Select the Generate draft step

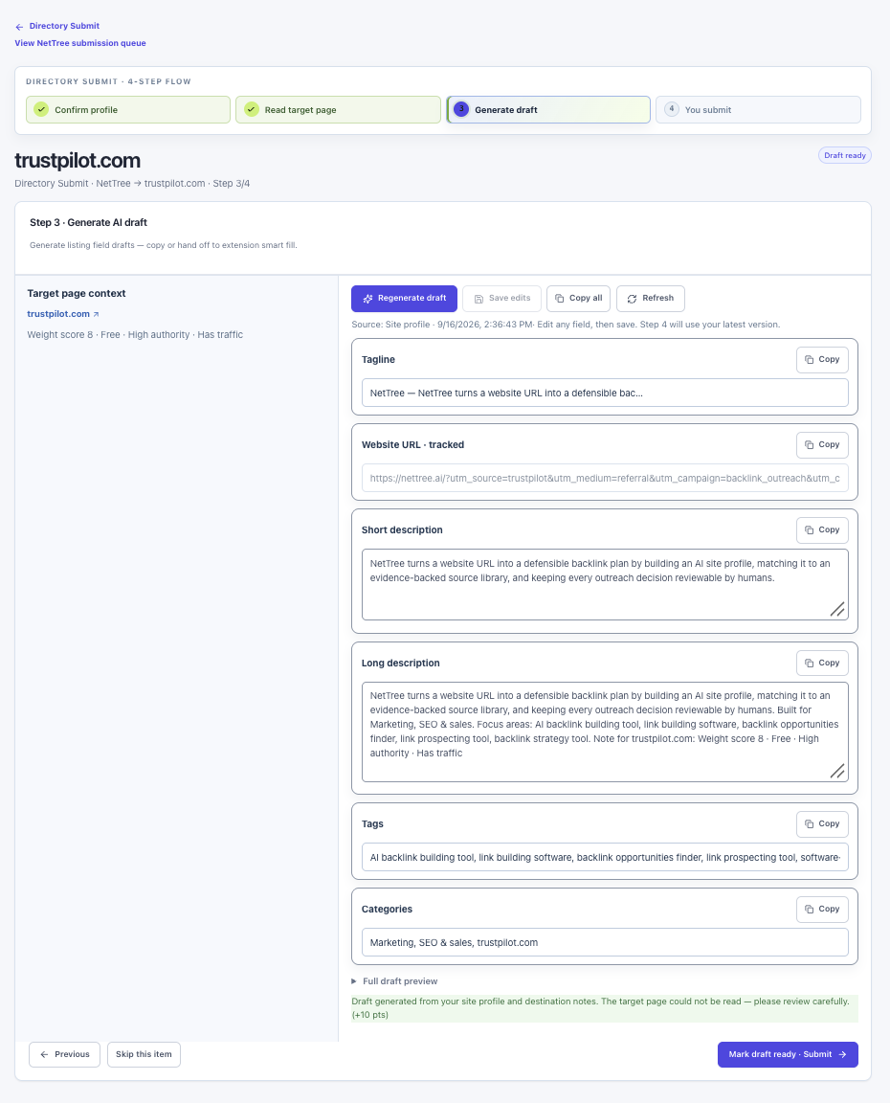point(548,110)
